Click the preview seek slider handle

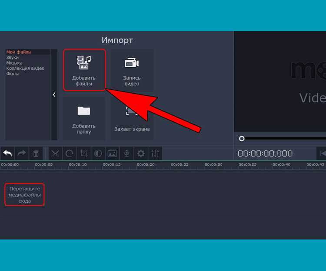[x=242, y=138]
